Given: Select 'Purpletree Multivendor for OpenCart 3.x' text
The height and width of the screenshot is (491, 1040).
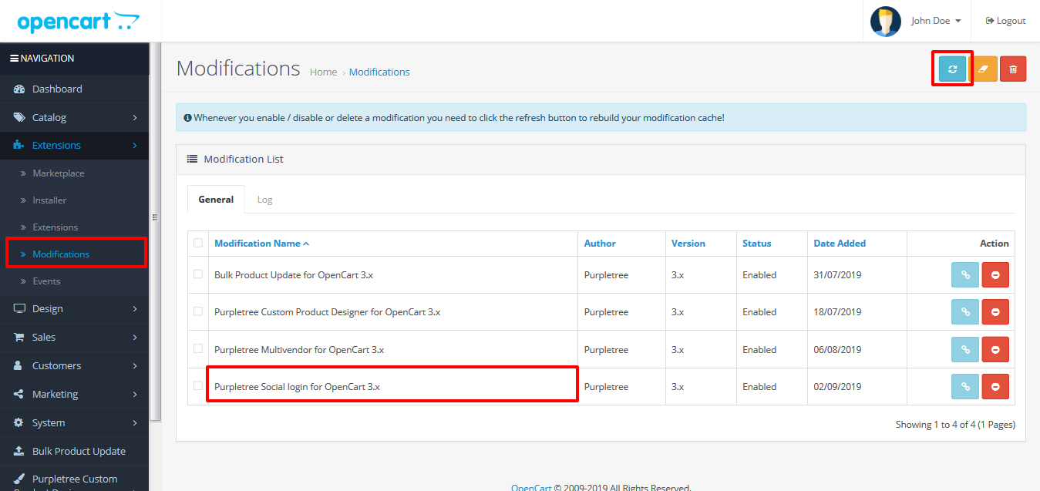Looking at the screenshot, I should pyautogui.click(x=299, y=350).
